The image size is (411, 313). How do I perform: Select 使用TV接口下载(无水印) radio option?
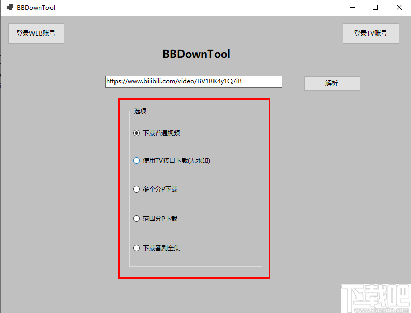172,161
